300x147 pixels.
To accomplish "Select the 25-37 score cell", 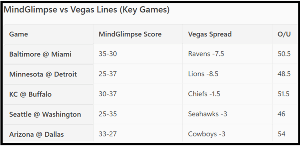I will pos(108,74).
